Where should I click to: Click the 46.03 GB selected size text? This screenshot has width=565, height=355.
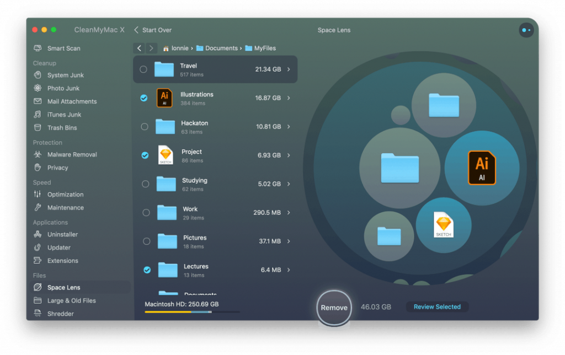tap(376, 307)
